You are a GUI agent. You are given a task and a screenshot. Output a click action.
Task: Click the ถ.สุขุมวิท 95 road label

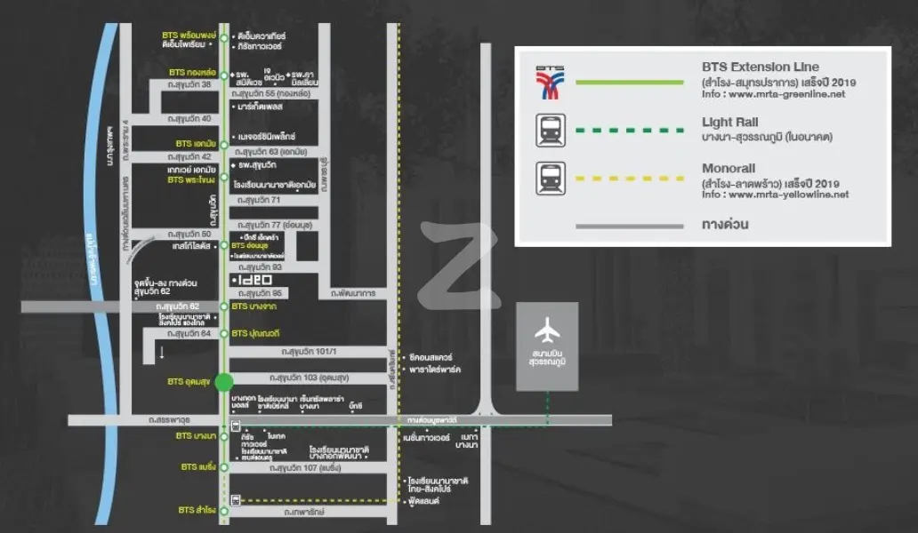(260, 293)
